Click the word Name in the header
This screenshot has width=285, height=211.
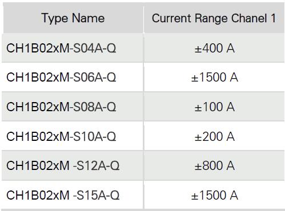(89, 18)
